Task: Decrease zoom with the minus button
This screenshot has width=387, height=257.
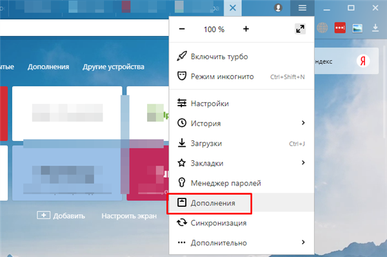Action: click(182, 29)
